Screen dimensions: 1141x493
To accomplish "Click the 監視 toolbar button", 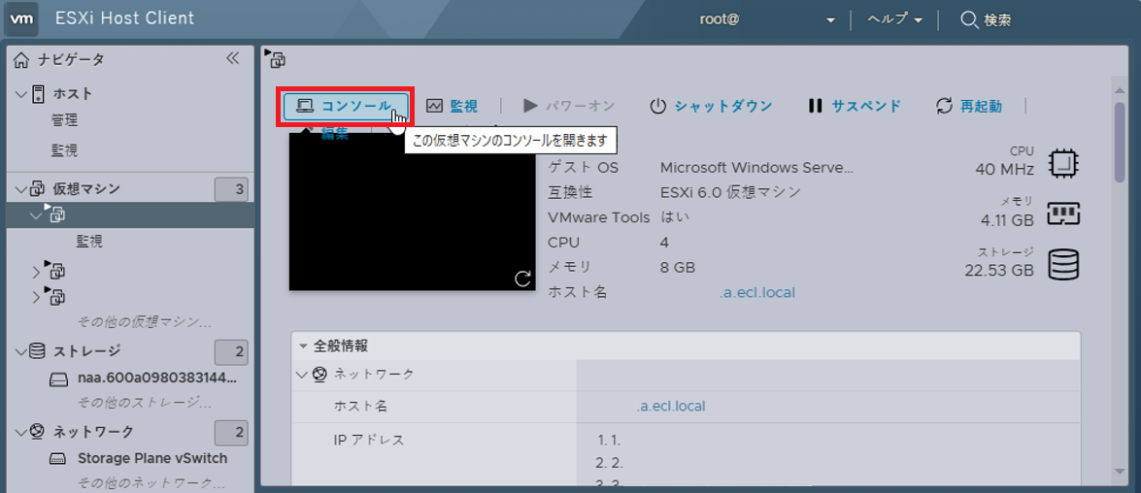I will point(452,106).
